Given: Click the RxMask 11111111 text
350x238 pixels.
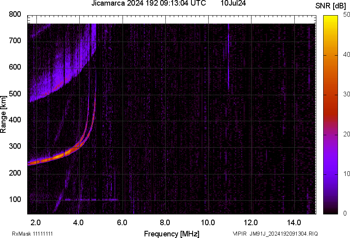Looking at the screenshot, I should coord(32,234).
